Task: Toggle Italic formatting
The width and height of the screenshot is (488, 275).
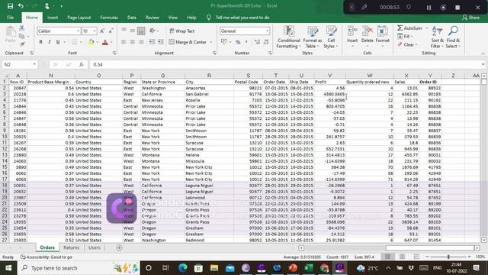Action: tap(49, 42)
